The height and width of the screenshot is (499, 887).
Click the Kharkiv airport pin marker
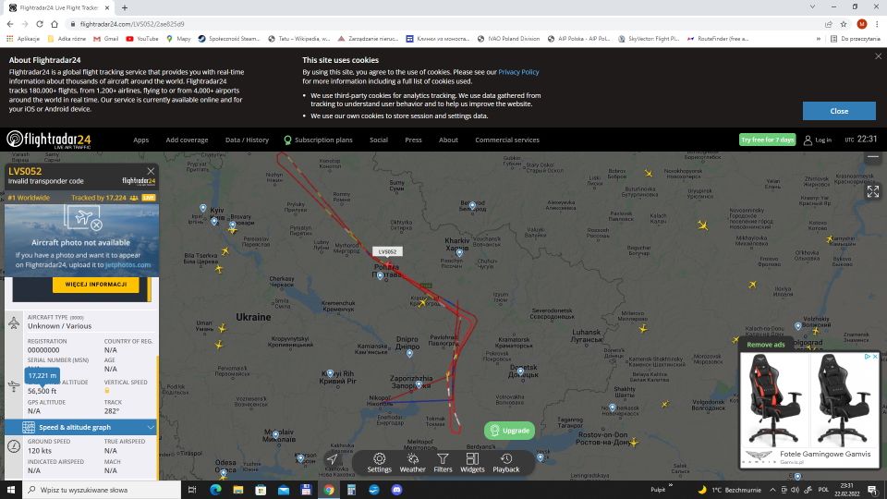(459, 253)
